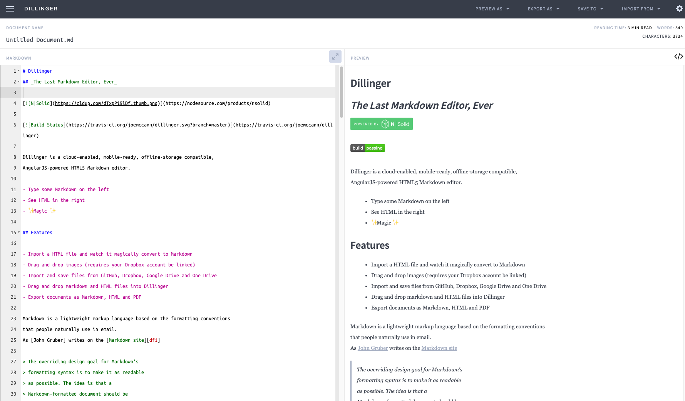Collapse the fold arrow on line 2

18,82
